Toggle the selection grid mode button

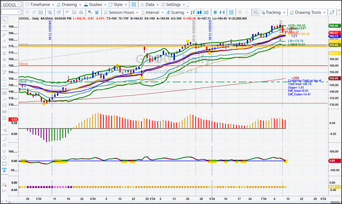coord(255,12)
